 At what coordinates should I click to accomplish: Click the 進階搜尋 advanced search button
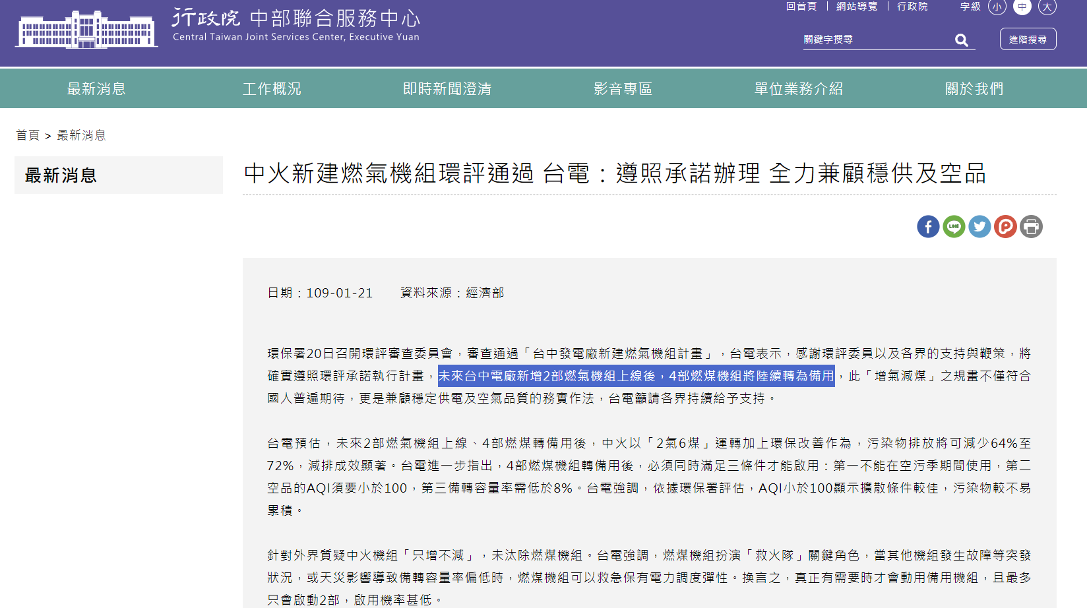1028,40
